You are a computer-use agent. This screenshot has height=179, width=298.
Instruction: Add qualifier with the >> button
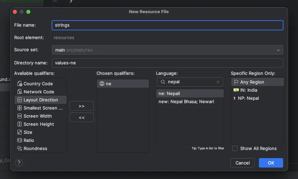82,106
